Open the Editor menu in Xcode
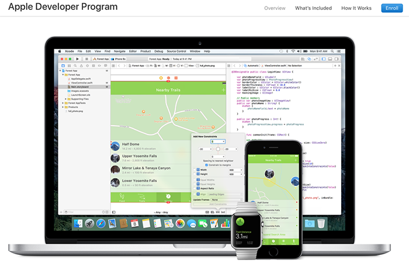The height and width of the screenshot is (263, 409). (133, 51)
